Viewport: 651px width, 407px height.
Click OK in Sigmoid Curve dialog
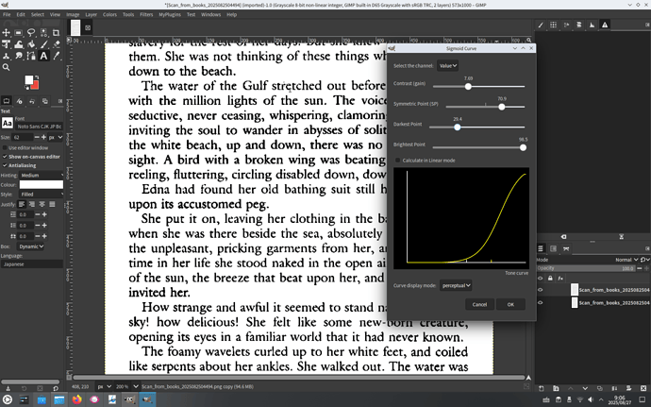click(x=510, y=304)
